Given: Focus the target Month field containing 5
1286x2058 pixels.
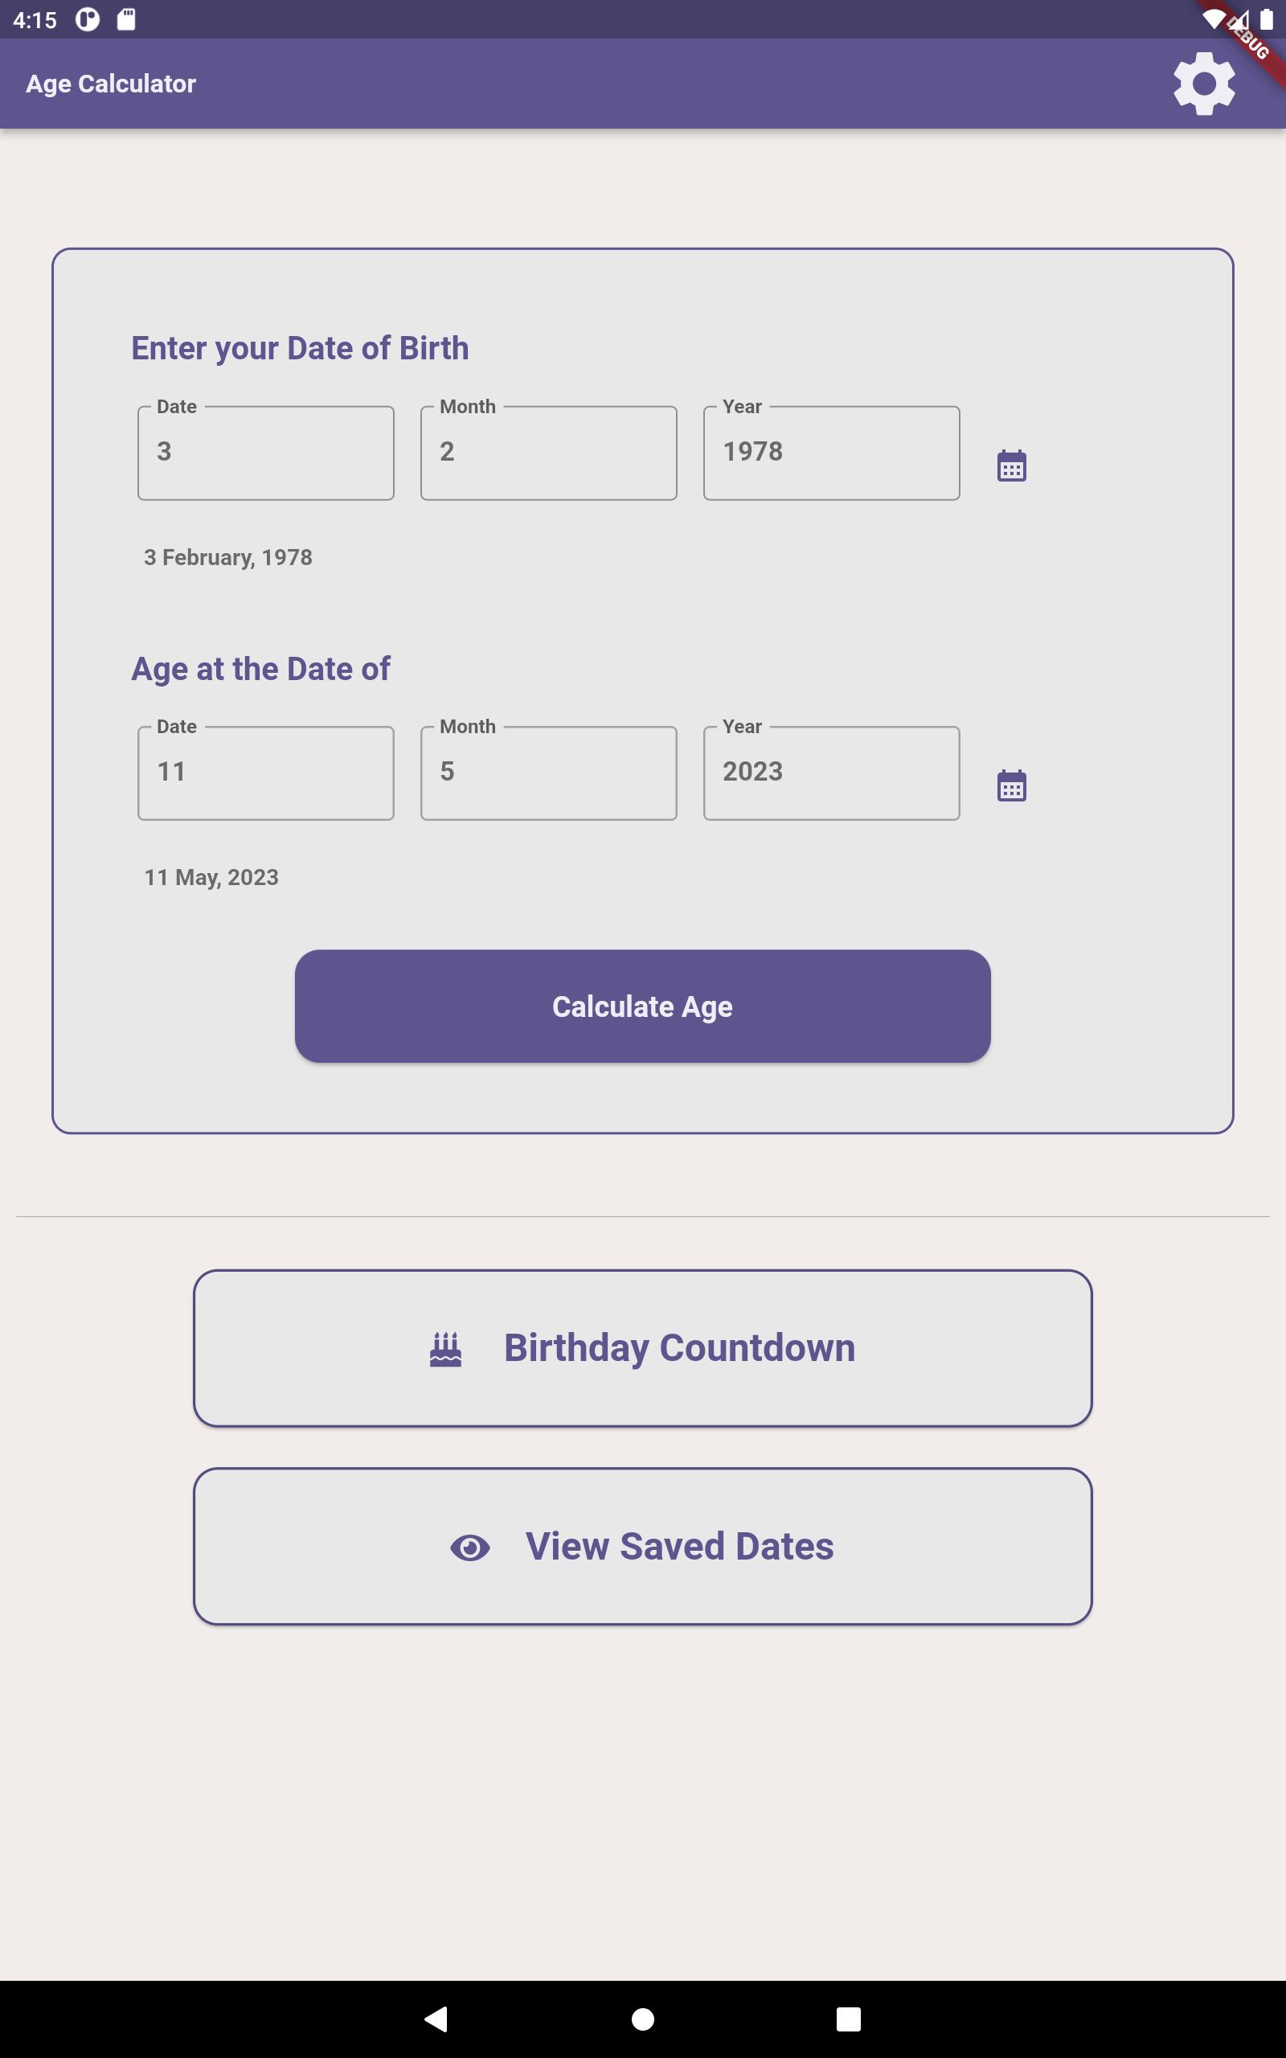Looking at the screenshot, I should 549,773.
